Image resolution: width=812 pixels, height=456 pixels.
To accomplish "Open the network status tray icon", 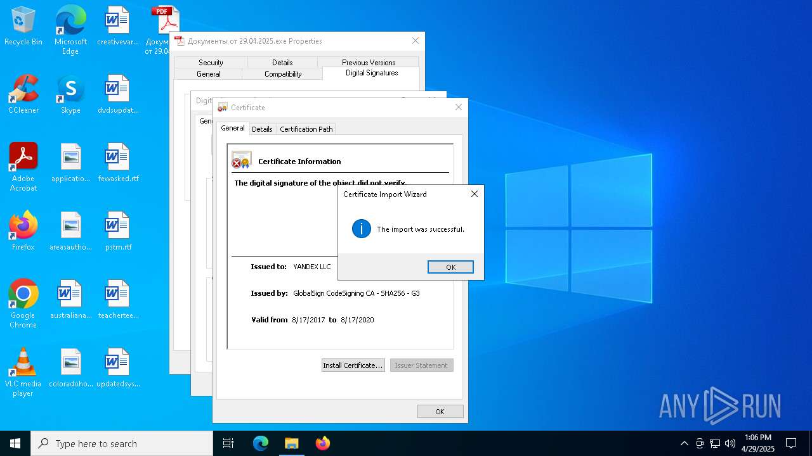I will coord(715,443).
